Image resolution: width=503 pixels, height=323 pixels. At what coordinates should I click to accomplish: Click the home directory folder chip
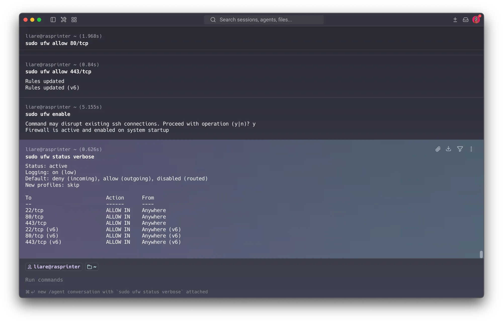coord(92,266)
